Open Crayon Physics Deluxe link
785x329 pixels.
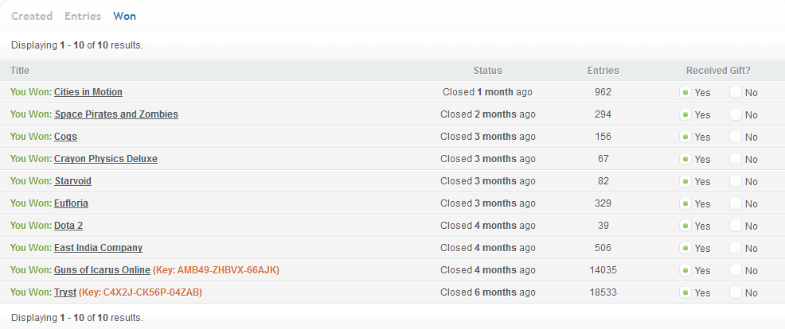coord(106,158)
